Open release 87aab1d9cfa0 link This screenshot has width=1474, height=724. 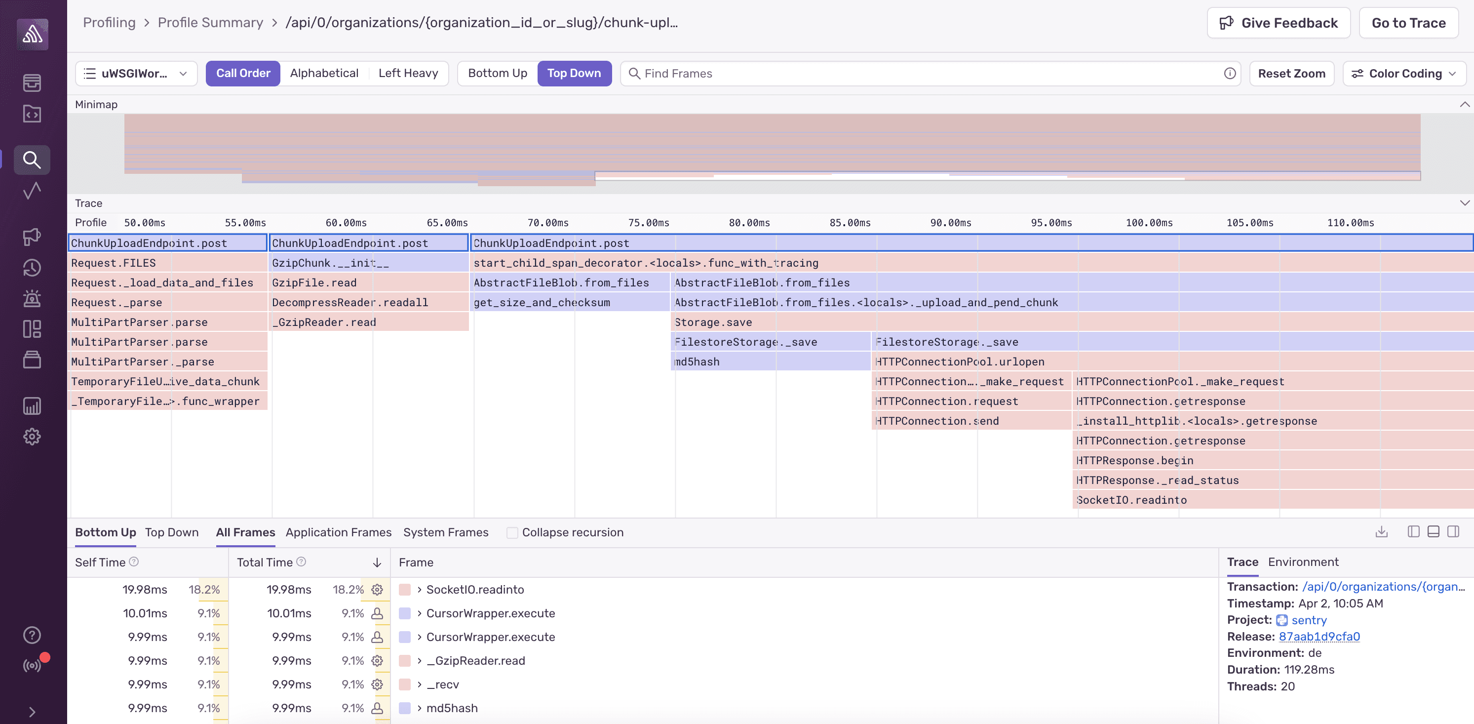[1319, 637]
